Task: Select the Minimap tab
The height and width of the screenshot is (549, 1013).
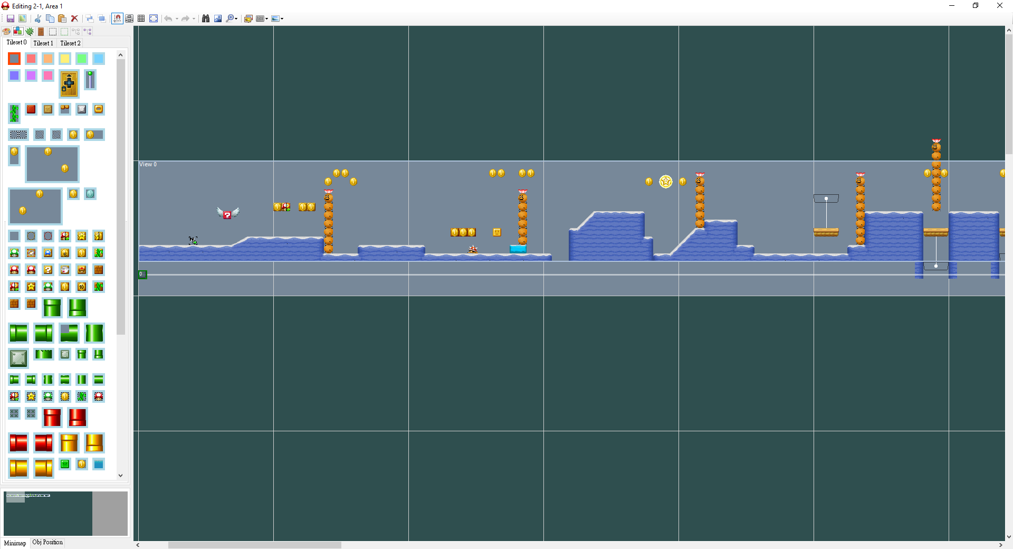Action: (x=15, y=543)
